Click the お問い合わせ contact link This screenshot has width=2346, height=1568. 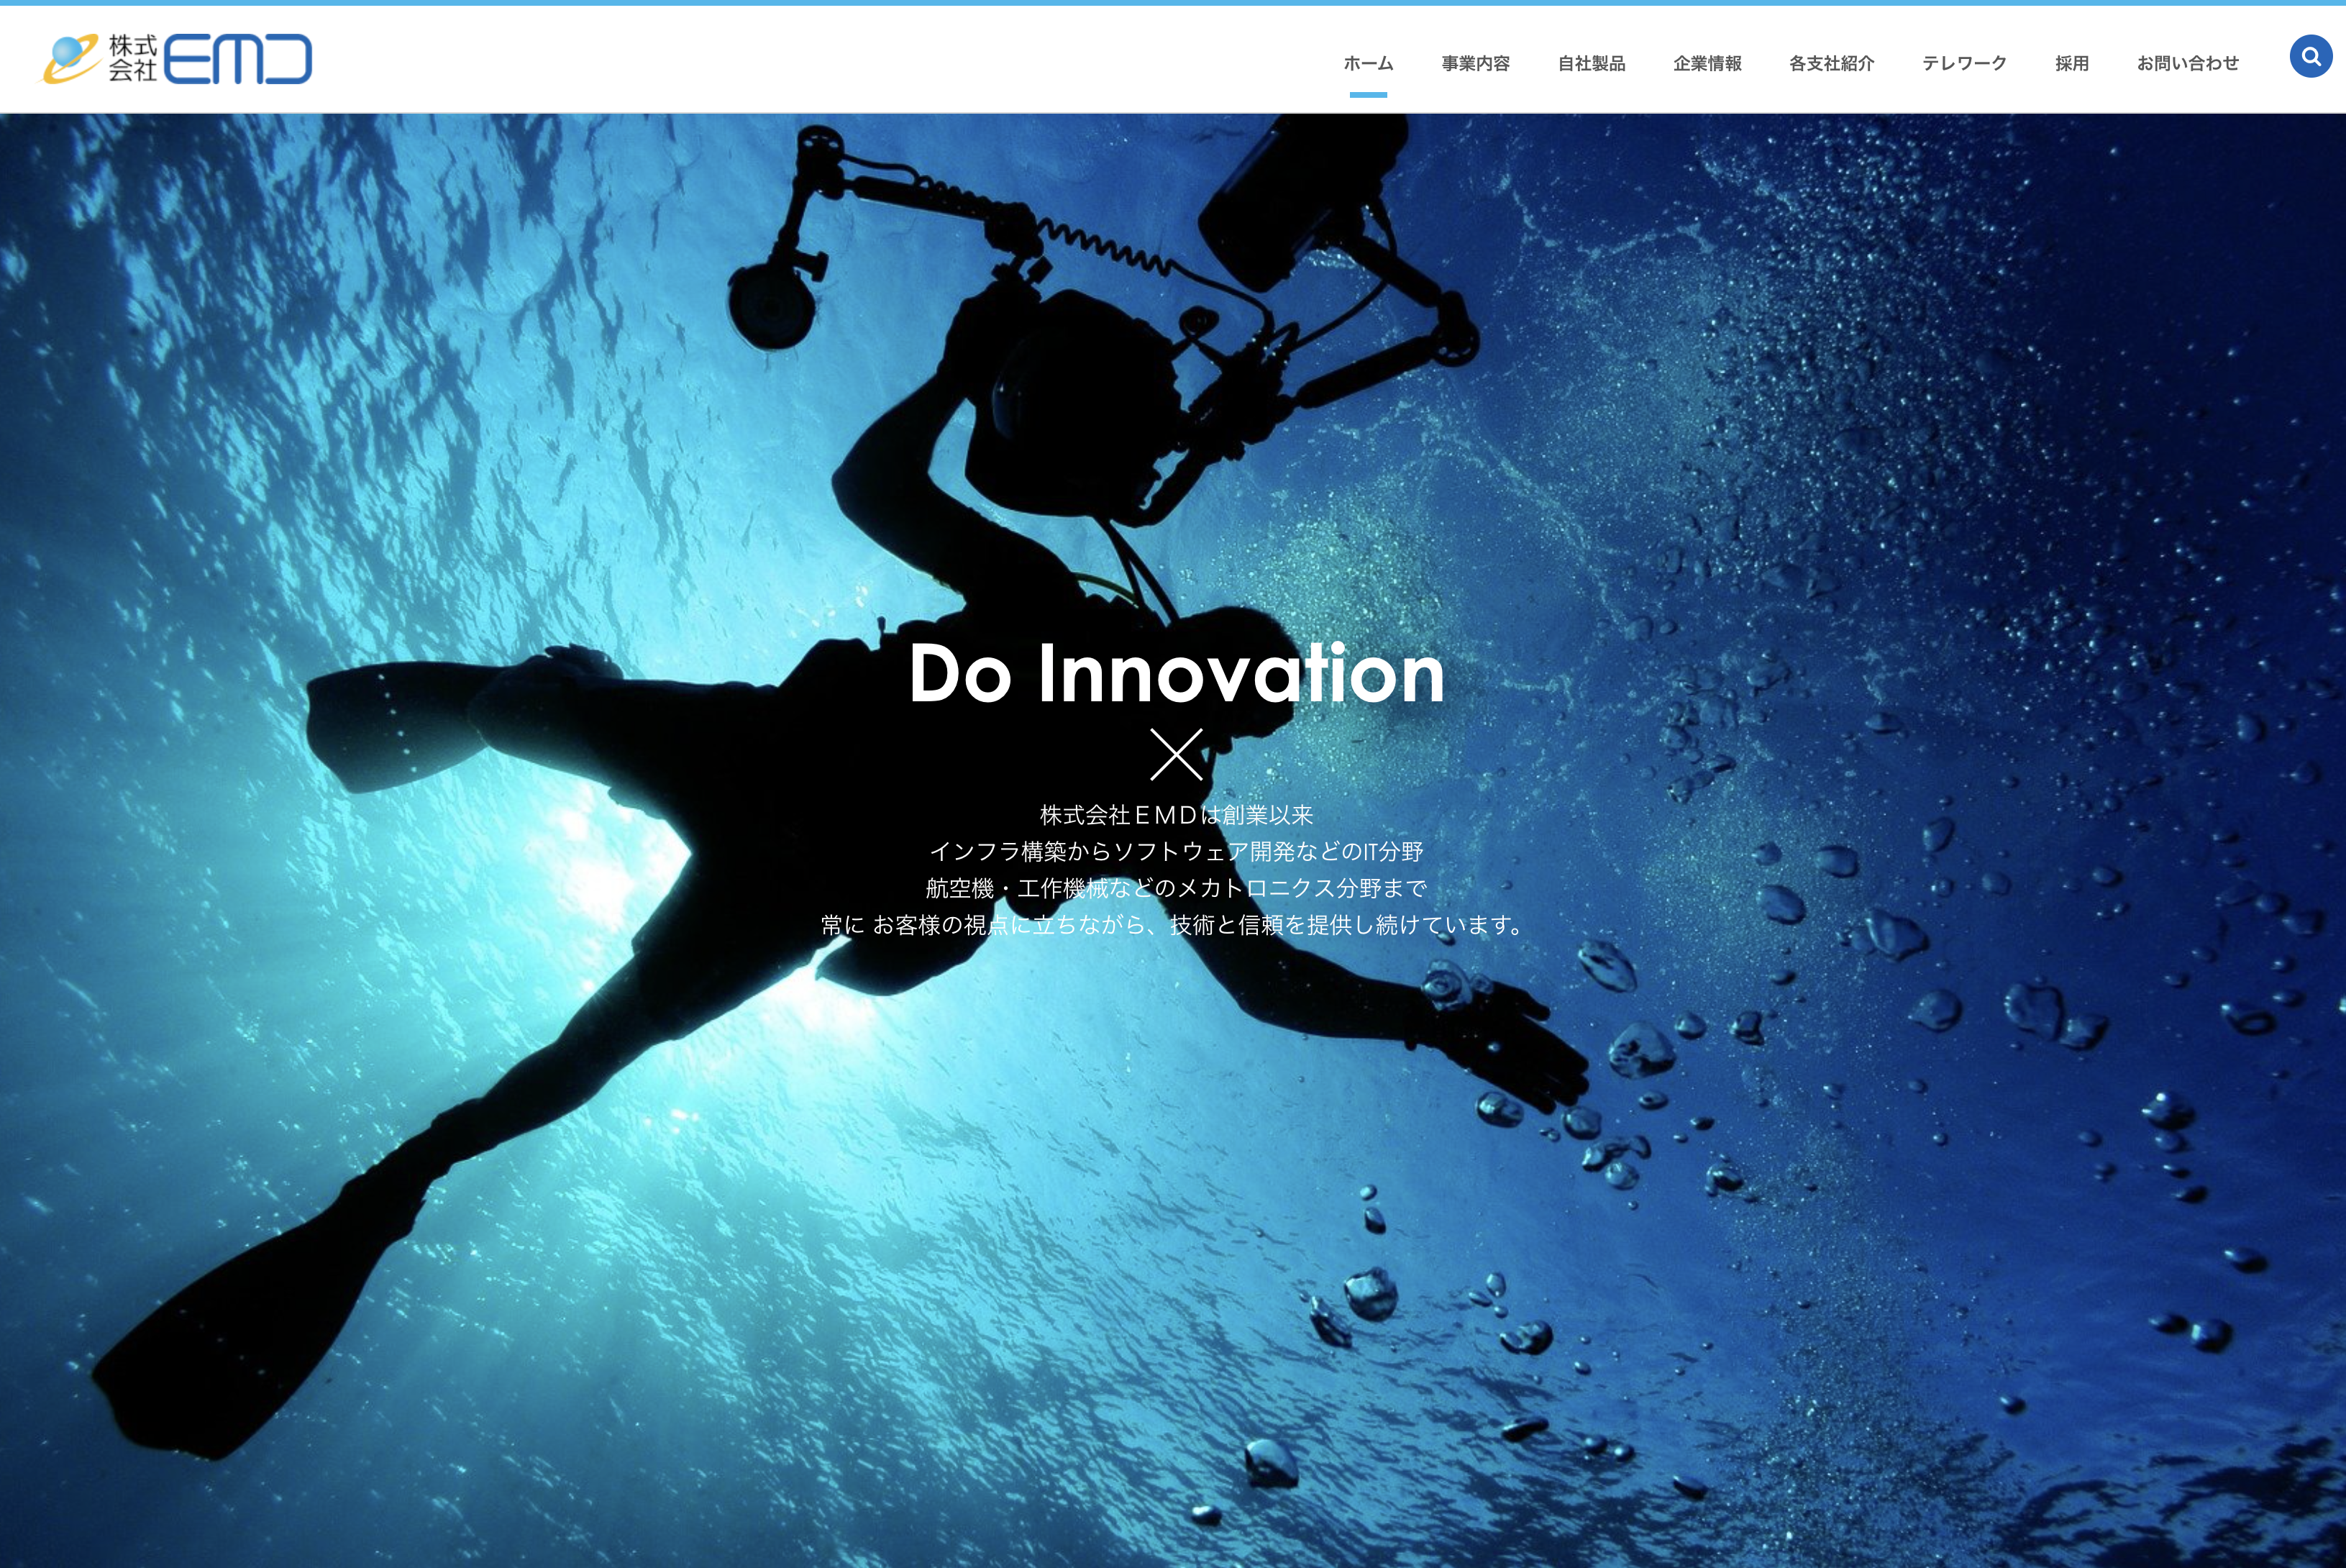pos(2187,61)
